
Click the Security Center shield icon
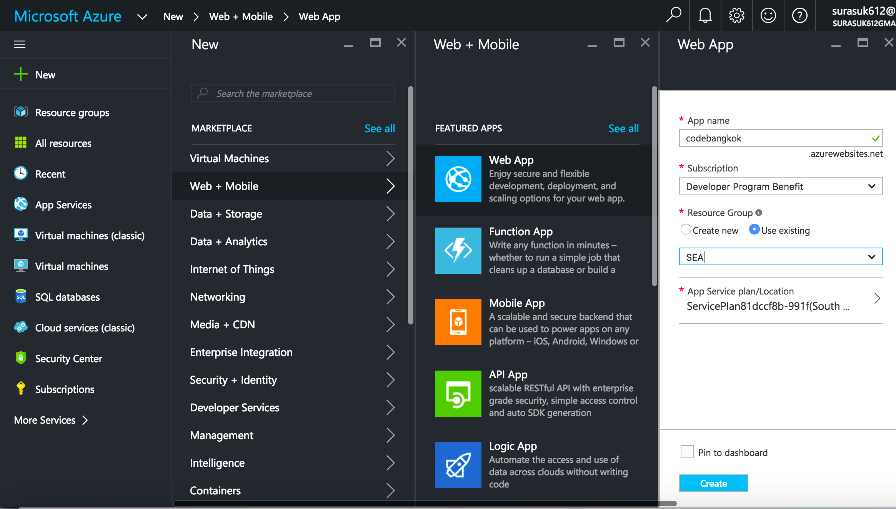[x=21, y=358]
